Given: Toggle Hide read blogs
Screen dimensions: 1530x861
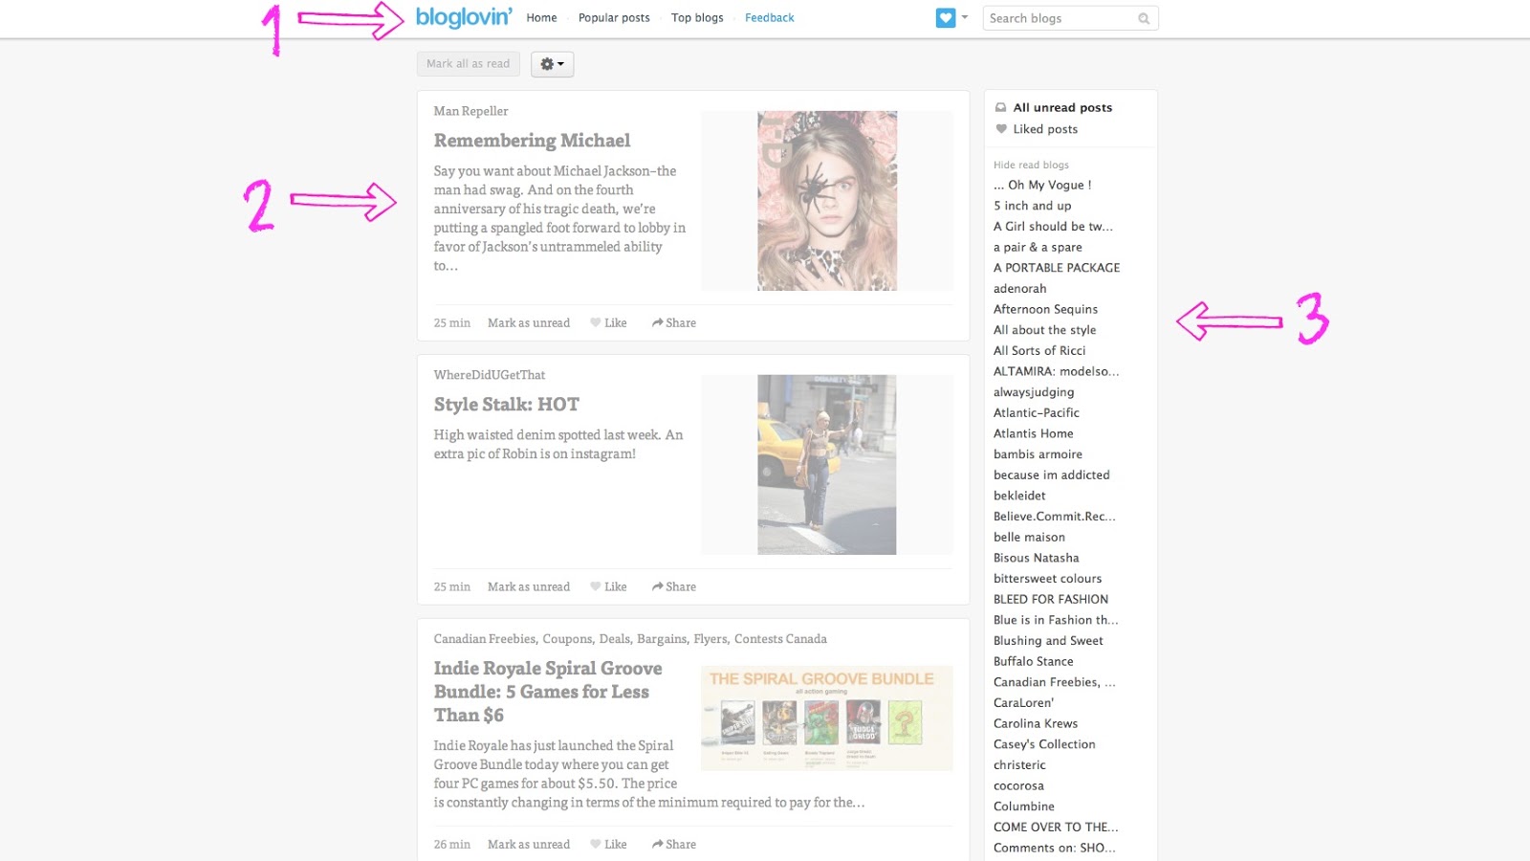Looking at the screenshot, I should coord(1031,165).
